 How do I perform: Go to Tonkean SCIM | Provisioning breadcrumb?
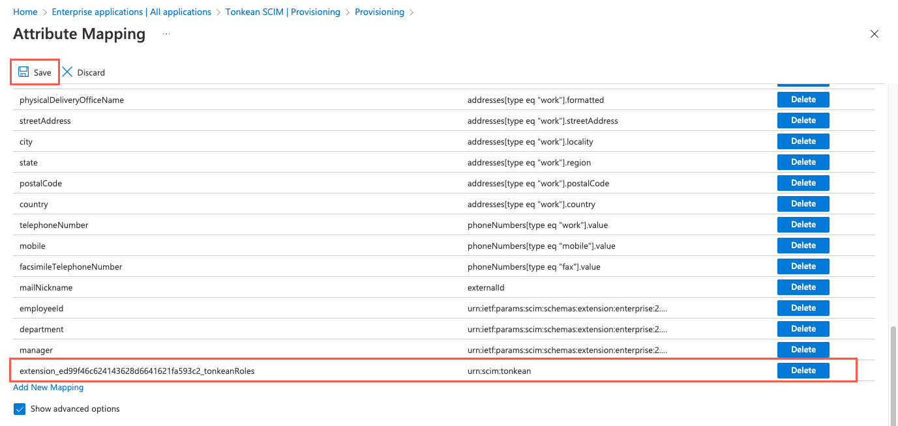coord(282,12)
